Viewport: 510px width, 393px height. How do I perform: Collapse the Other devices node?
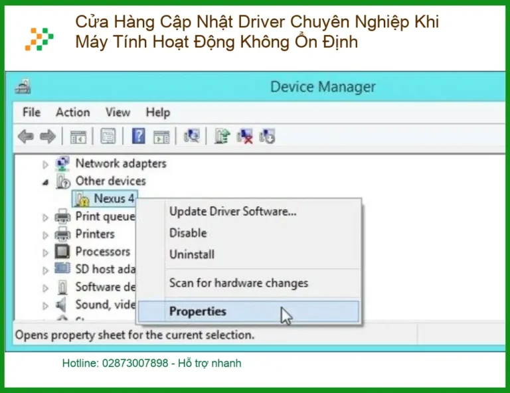point(46,183)
